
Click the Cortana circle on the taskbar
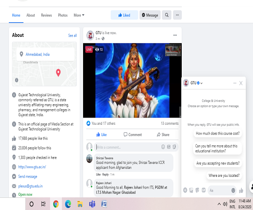(32, 204)
